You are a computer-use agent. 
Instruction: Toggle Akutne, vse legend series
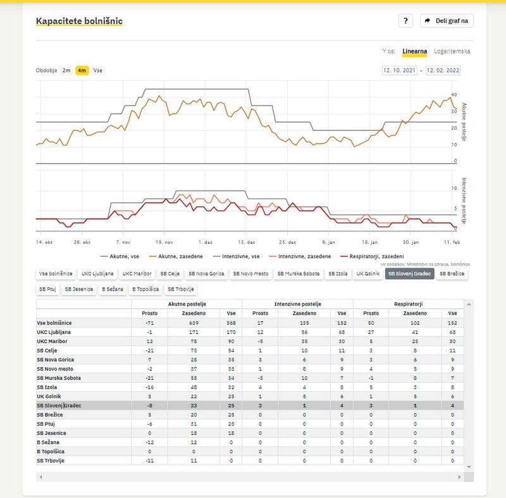pyautogui.click(x=120, y=256)
